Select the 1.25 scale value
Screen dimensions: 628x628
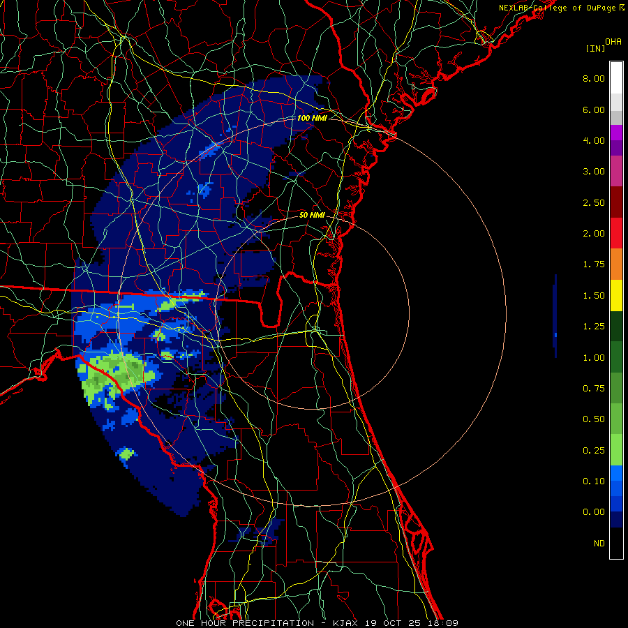tap(594, 327)
